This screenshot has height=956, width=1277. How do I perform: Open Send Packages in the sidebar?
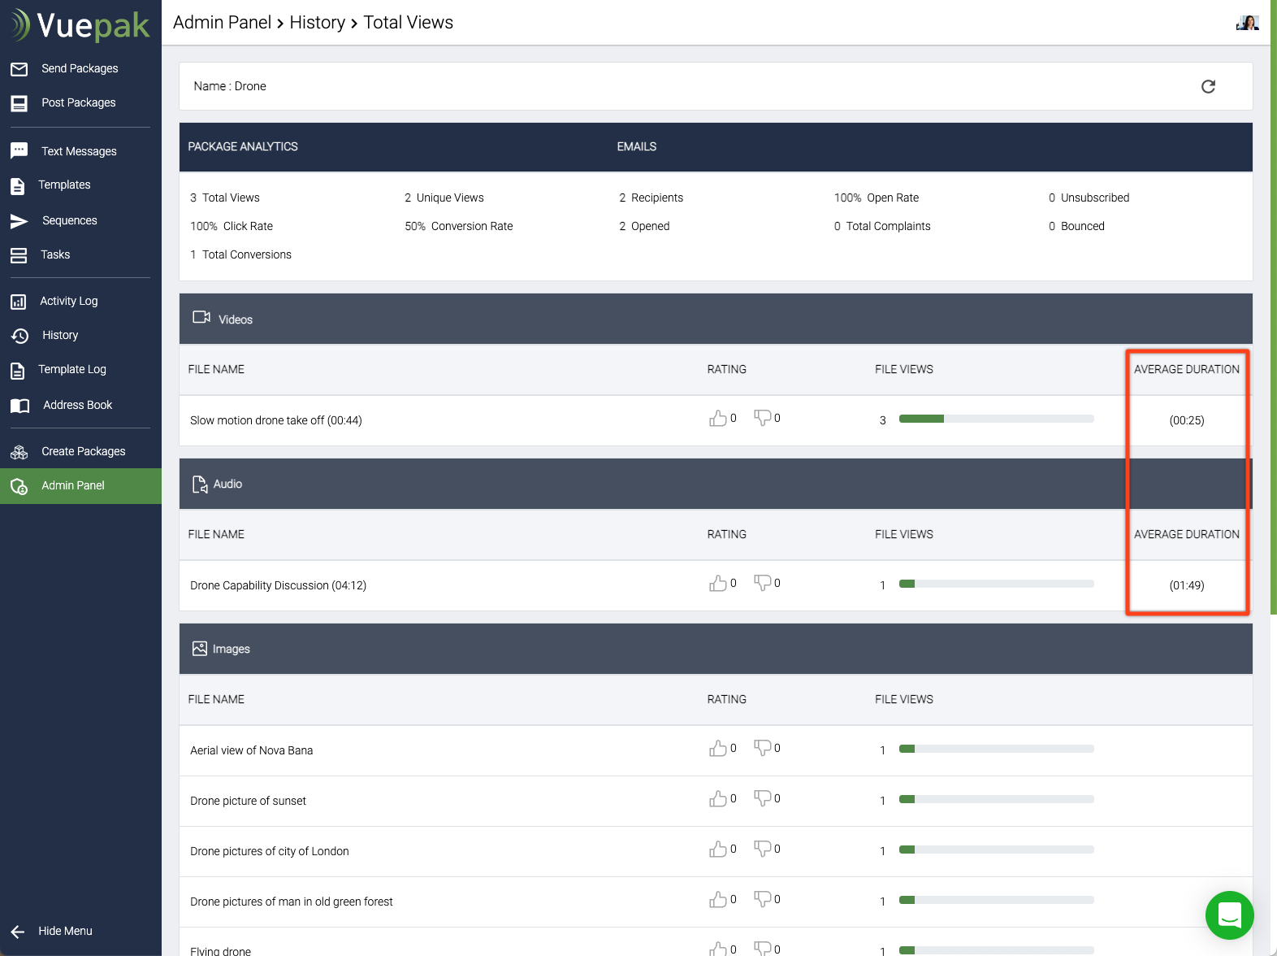80,69
